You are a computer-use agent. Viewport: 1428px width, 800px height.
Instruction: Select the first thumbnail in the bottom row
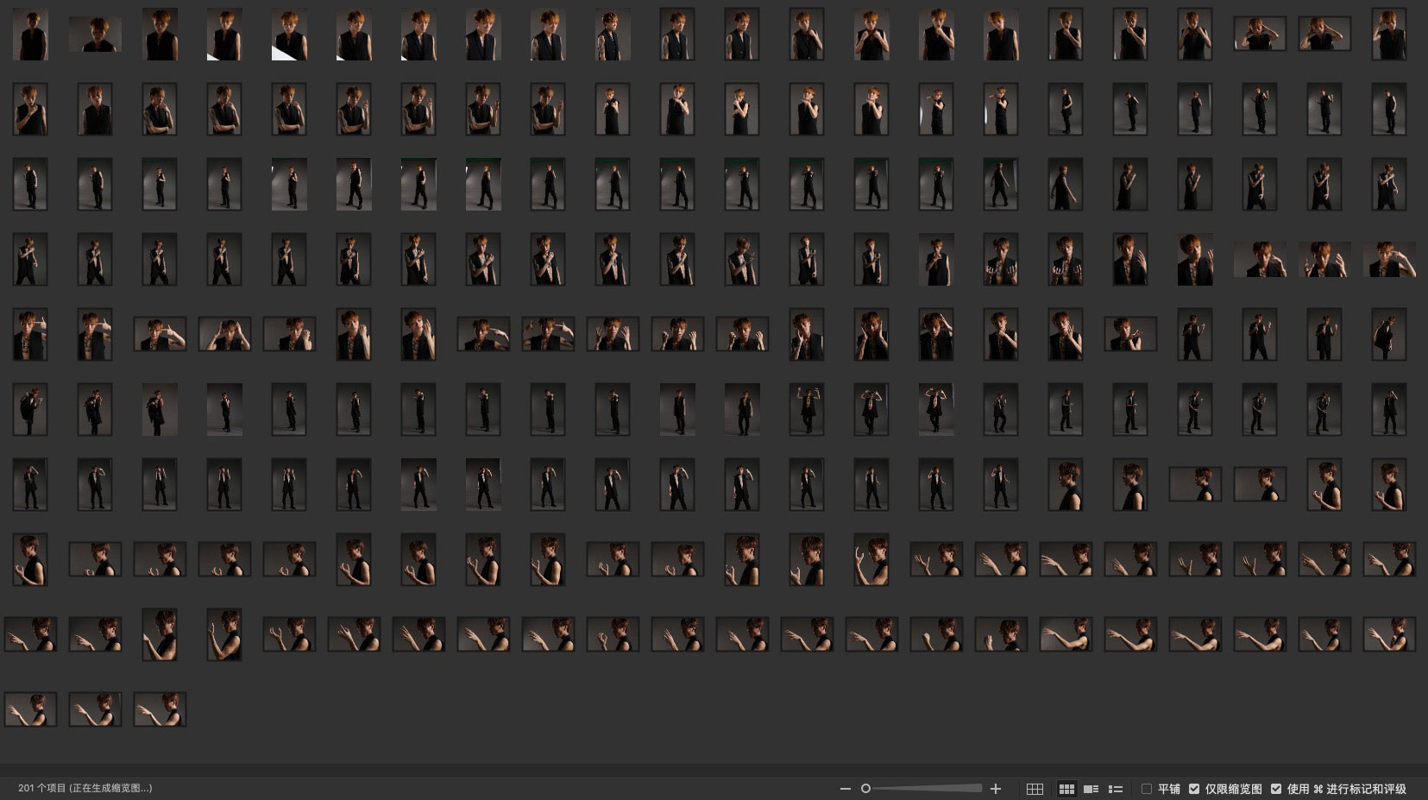pos(30,709)
